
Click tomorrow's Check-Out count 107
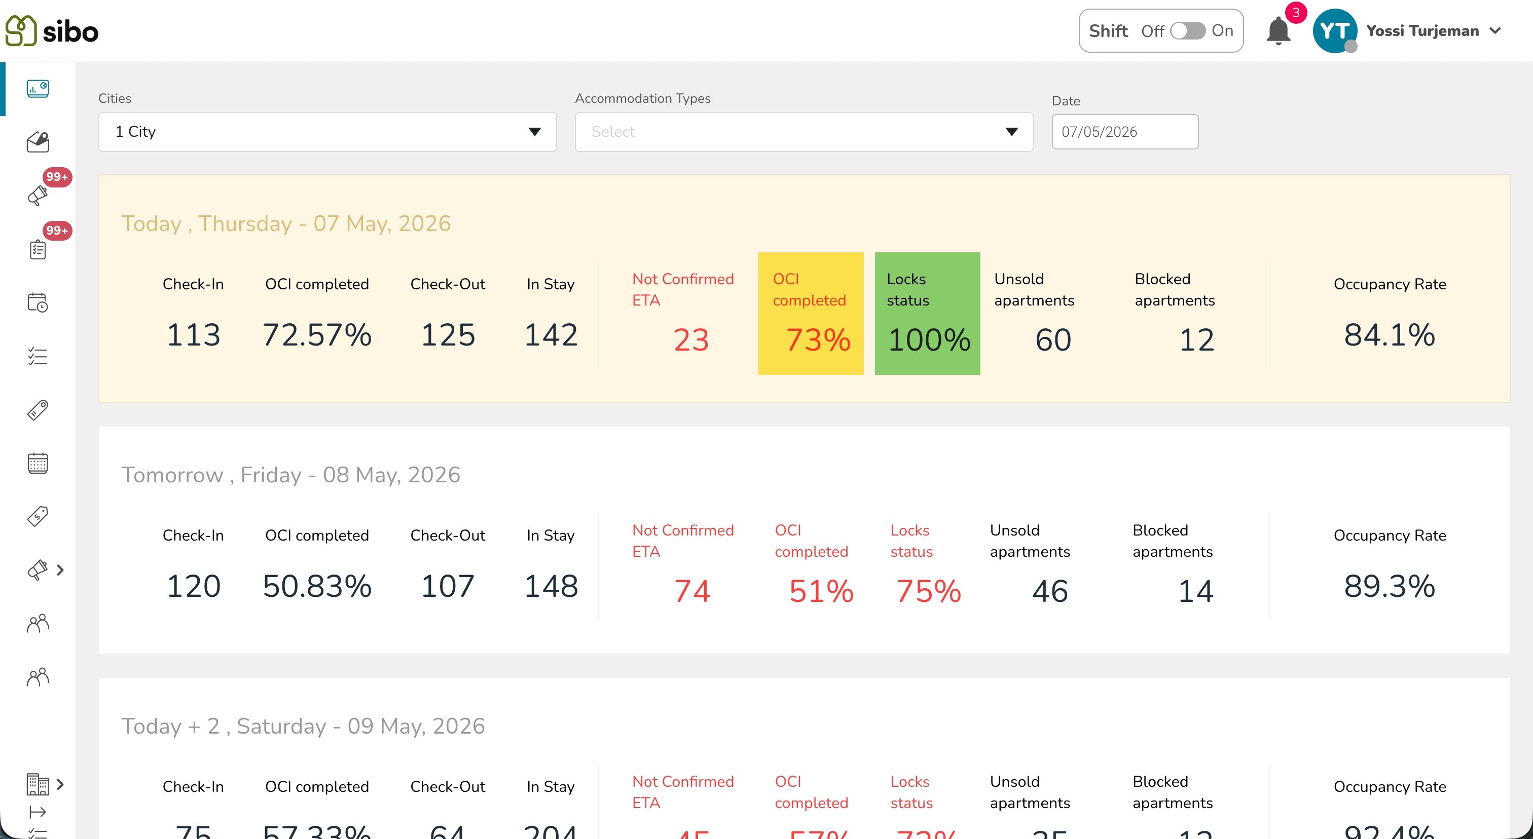pyautogui.click(x=448, y=586)
